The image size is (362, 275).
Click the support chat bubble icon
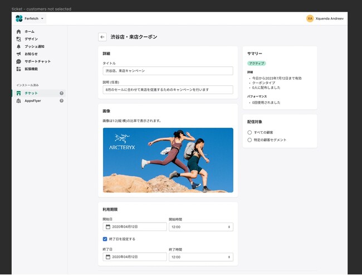point(19,61)
